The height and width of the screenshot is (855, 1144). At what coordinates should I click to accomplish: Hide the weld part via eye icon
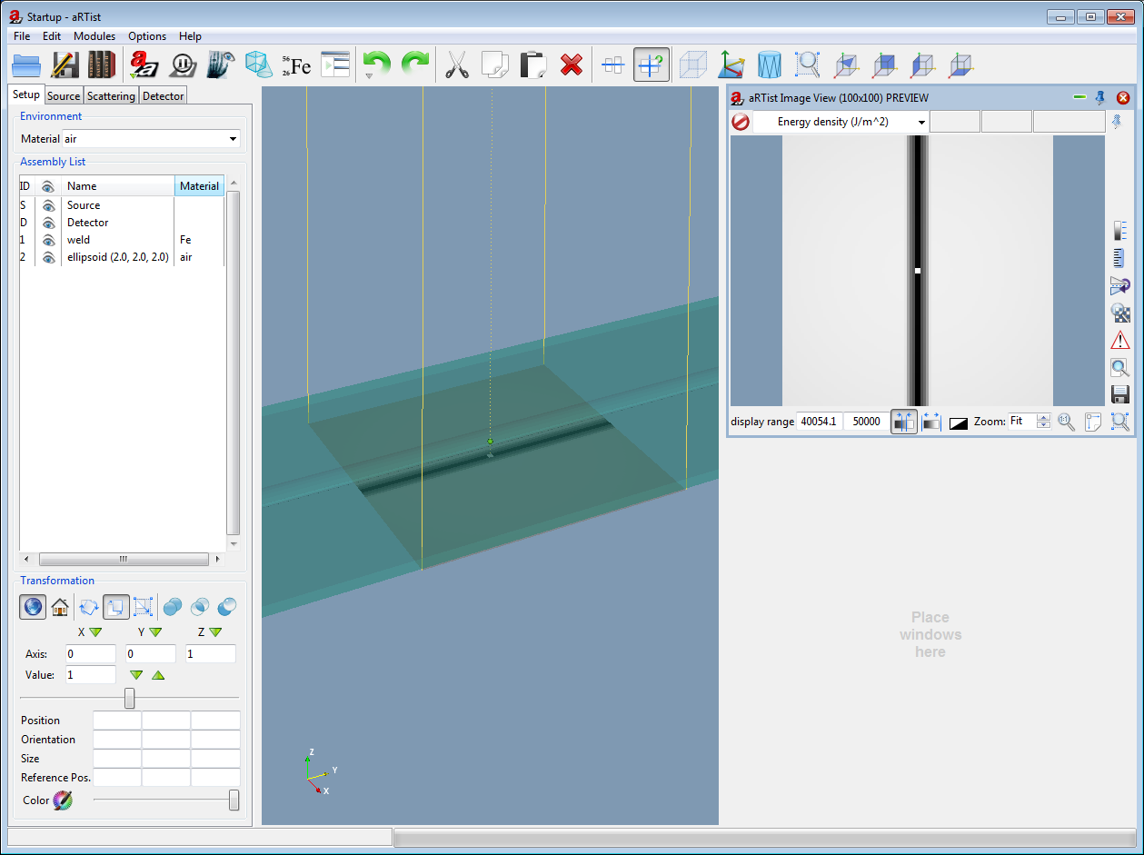[49, 240]
